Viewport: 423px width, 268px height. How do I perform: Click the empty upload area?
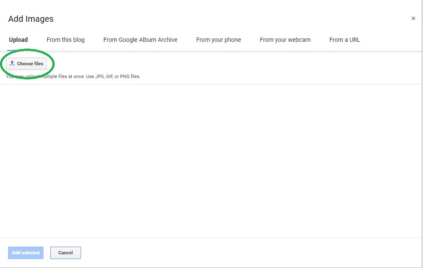coord(211,160)
